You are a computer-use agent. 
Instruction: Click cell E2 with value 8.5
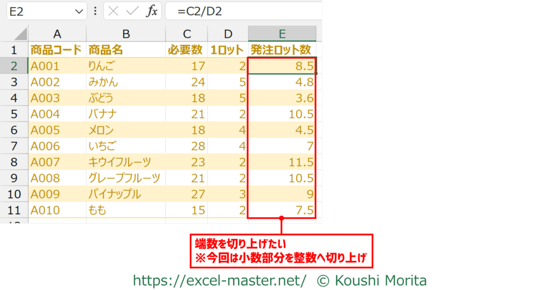pyautogui.click(x=282, y=66)
